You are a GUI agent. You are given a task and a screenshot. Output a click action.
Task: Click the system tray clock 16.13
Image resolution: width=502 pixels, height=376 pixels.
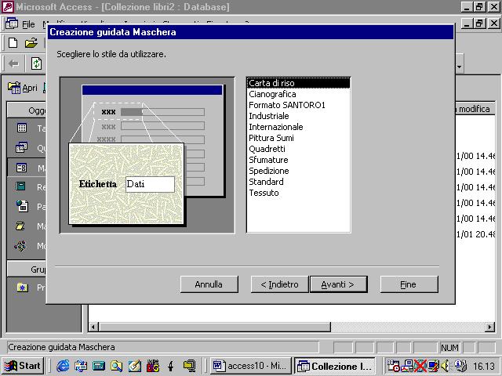[484, 366]
